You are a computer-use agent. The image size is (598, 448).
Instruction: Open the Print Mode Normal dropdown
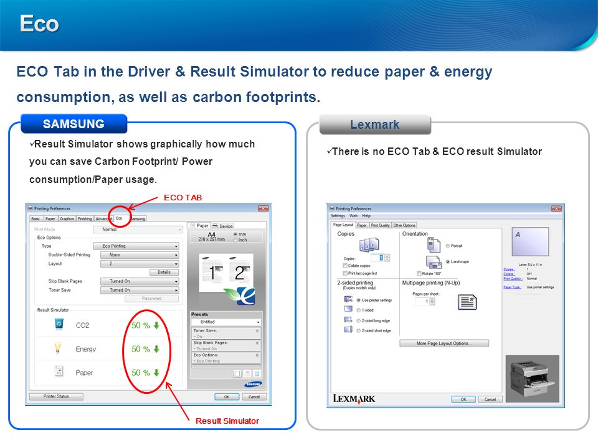[x=138, y=230]
